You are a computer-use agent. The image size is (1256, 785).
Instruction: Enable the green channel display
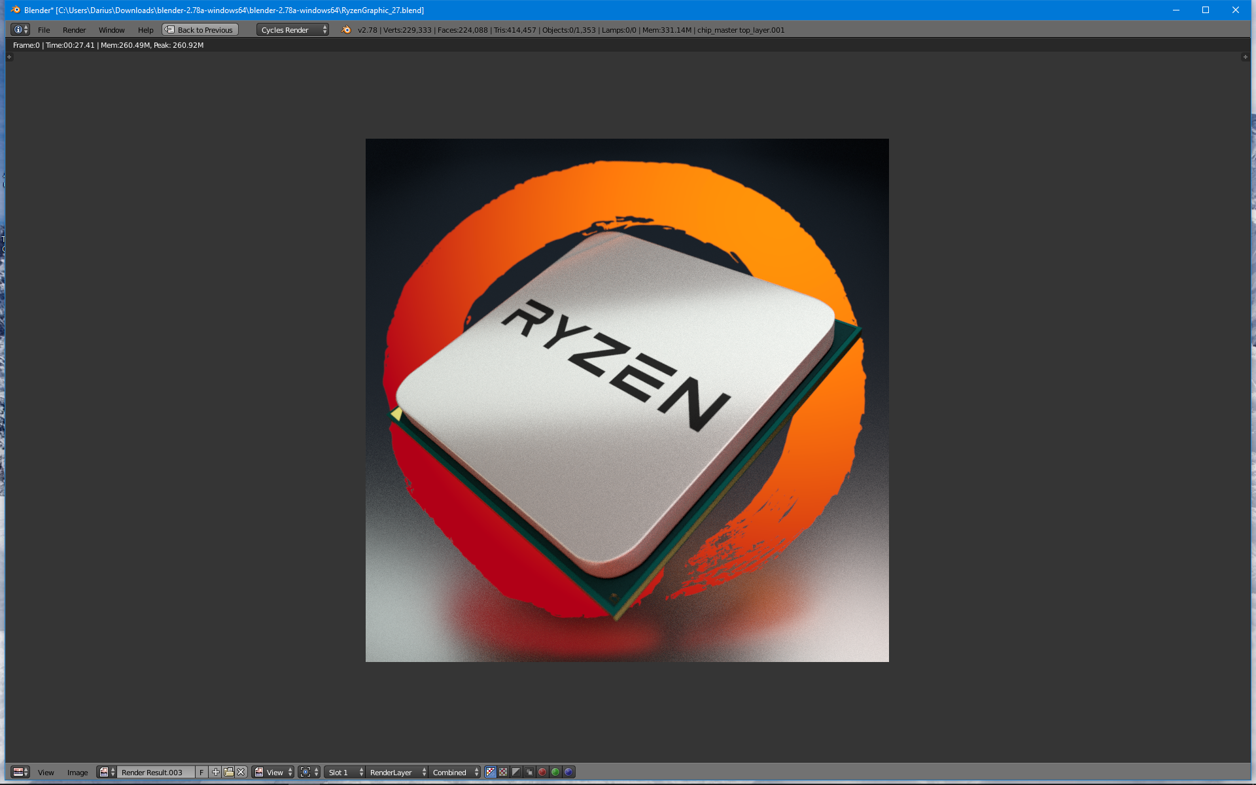555,772
